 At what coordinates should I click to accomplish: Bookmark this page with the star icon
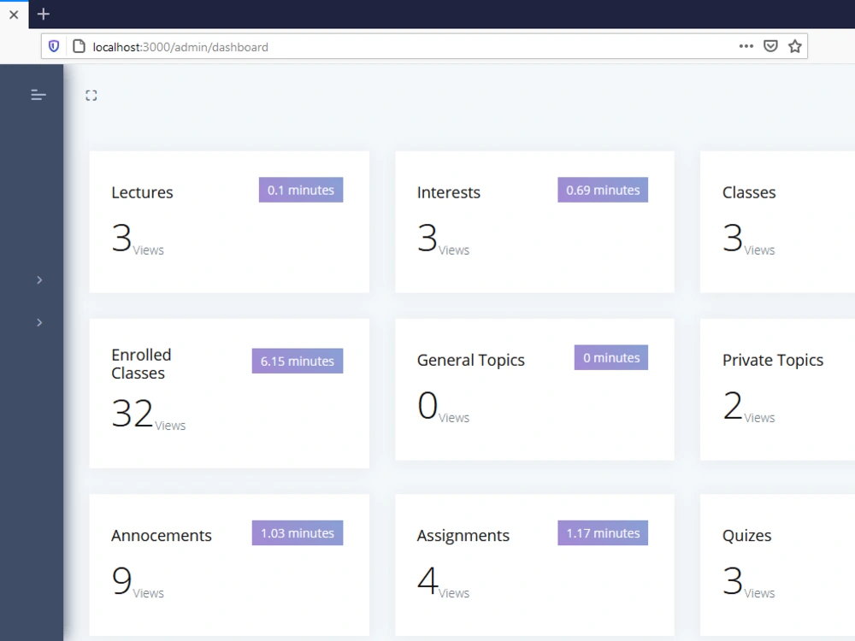[x=794, y=46]
